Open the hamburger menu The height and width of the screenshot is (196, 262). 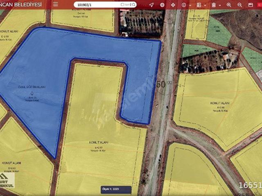point(56,5)
